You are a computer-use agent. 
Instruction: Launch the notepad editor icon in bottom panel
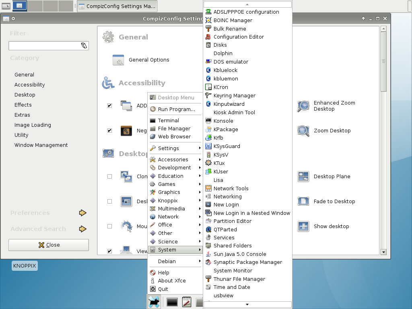click(x=187, y=302)
